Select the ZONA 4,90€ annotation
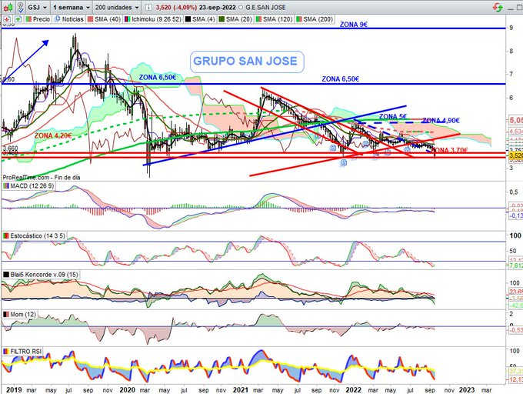This screenshot has height=394, width=523. click(441, 121)
